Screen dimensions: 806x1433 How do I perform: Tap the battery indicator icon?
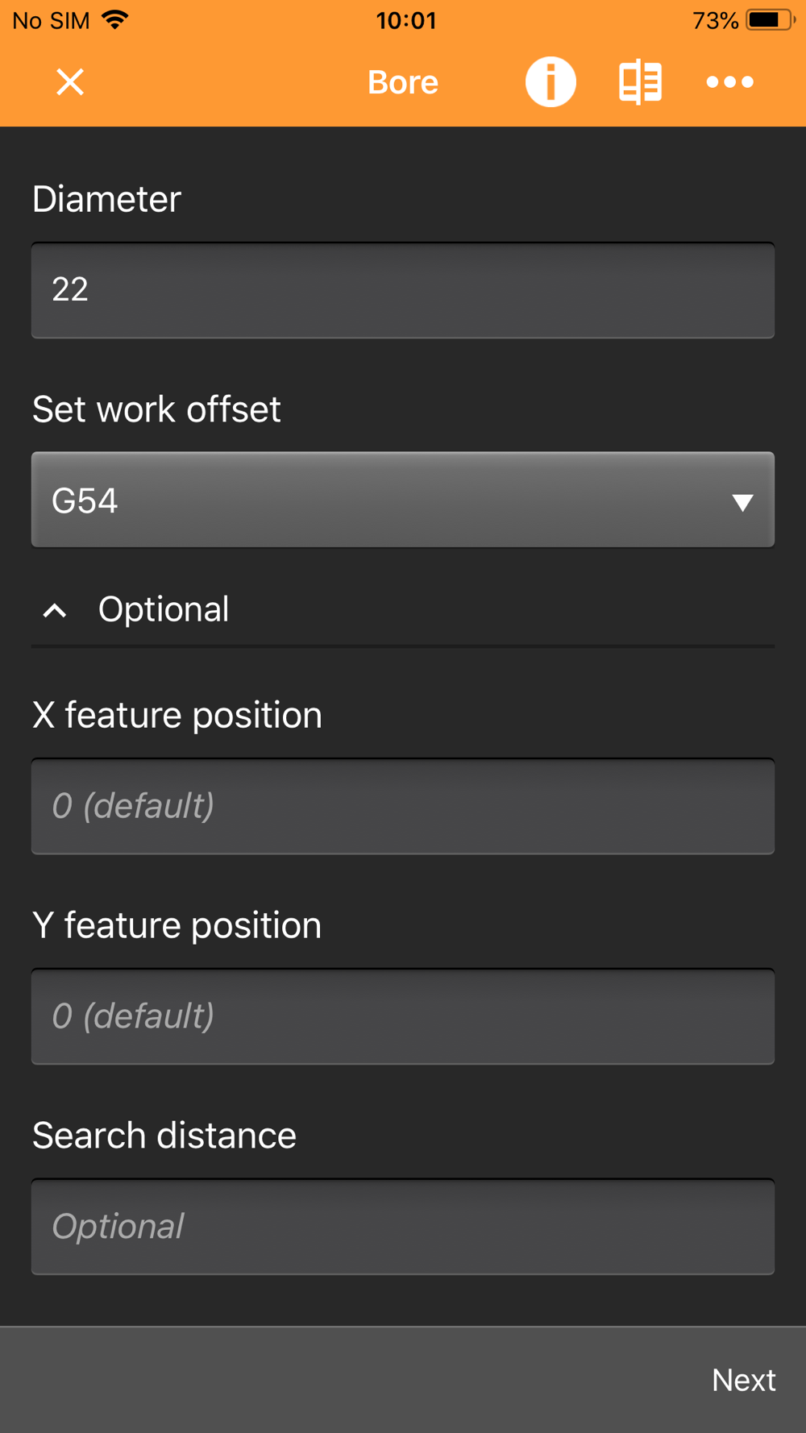[770, 20]
